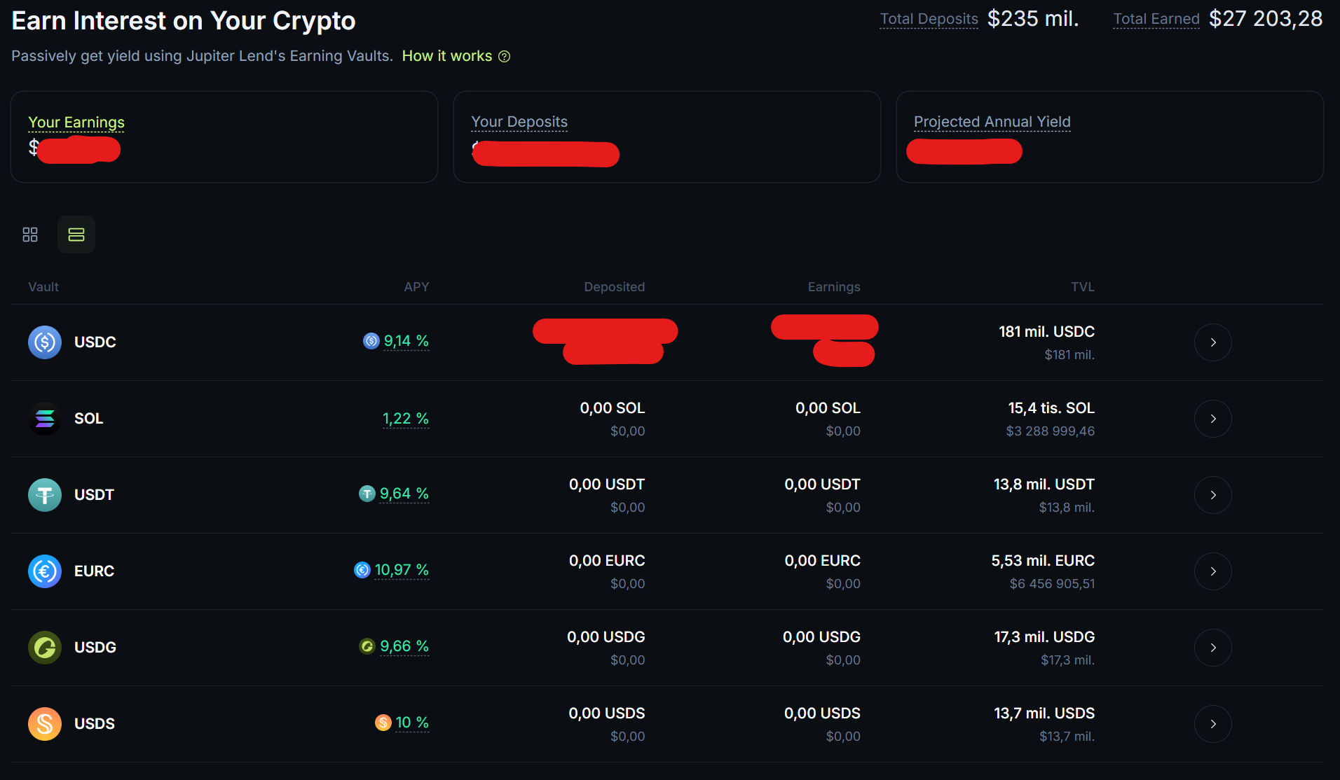Click the SOL vault coin icon
The image size is (1340, 780).
point(45,419)
